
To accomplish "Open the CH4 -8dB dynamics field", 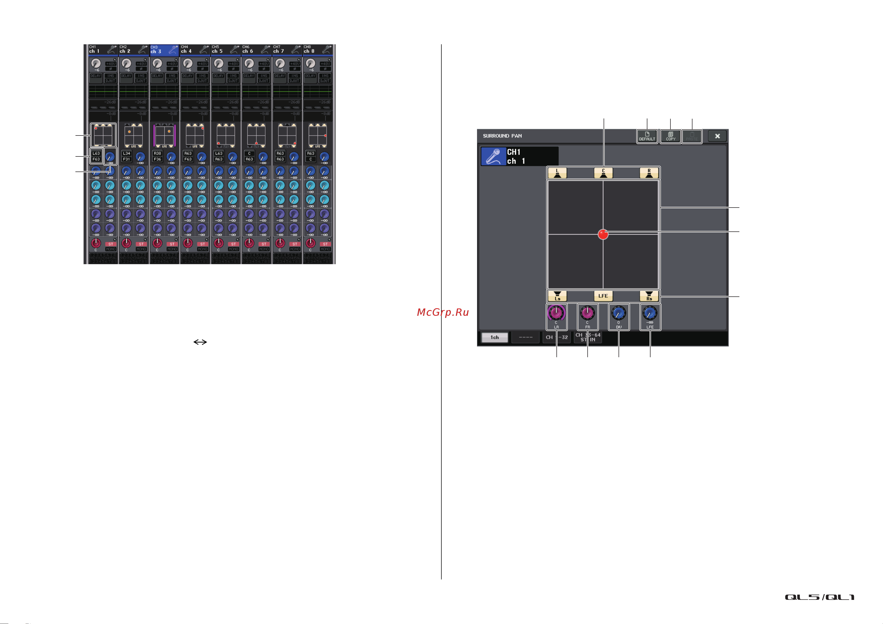I will pyautogui.click(x=195, y=116).
